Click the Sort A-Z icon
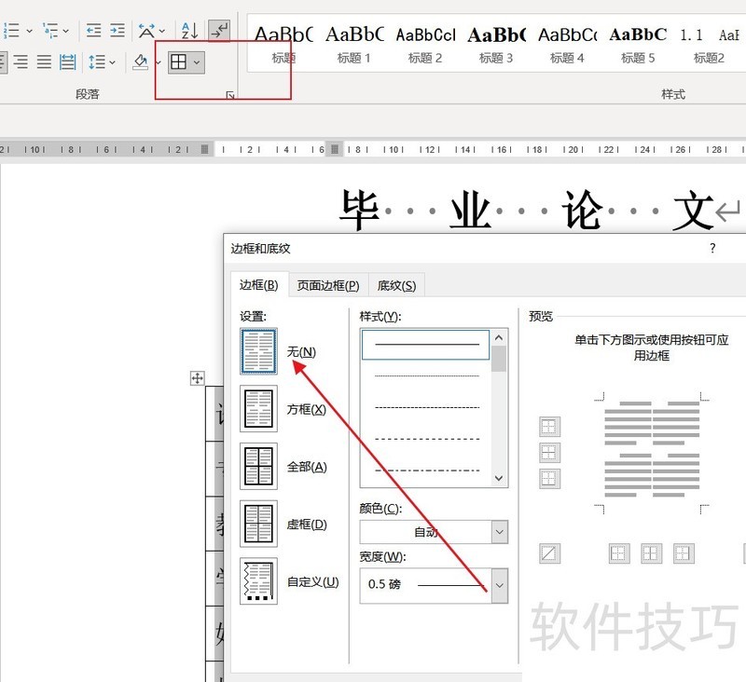746x682 pixels. tap(189, 31)
